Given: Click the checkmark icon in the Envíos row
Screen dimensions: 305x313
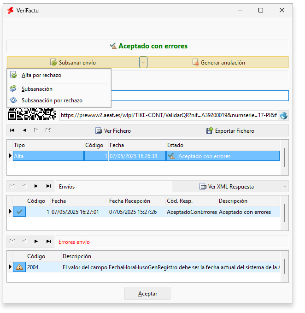Looking at the screenshot, I should coord(19,212).
